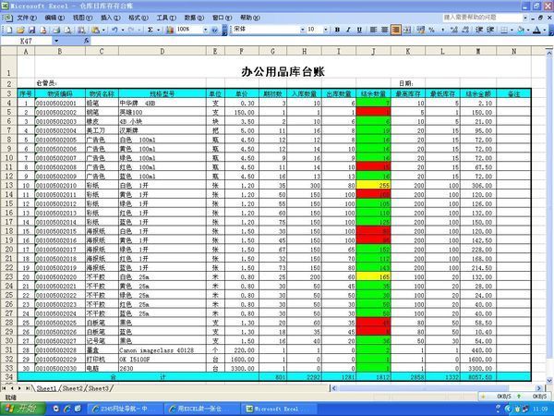Switch to the Sheet3 tab
The height and width of the screenshot is (416, 554).
point(98,388)
